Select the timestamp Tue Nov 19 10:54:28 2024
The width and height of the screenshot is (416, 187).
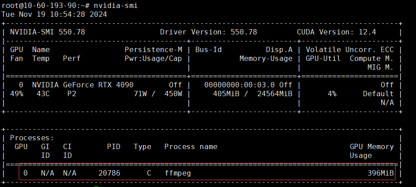(x=54, y=14)
